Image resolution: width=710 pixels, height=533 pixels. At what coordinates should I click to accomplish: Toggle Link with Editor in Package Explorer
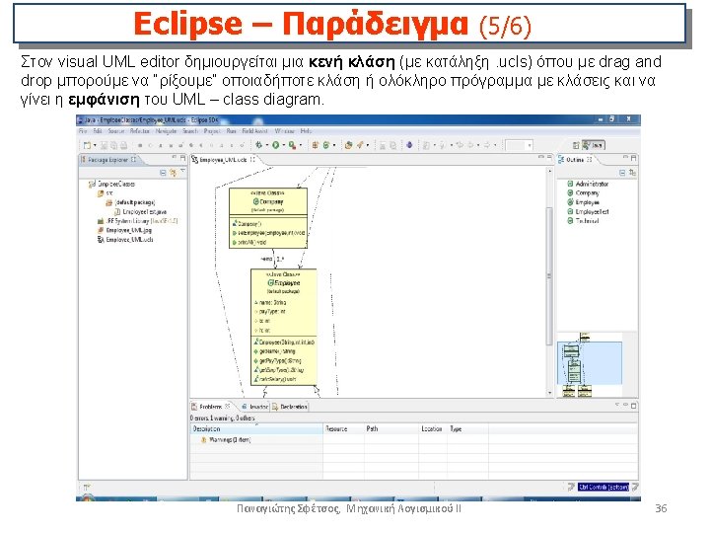(x=173, y=173)
